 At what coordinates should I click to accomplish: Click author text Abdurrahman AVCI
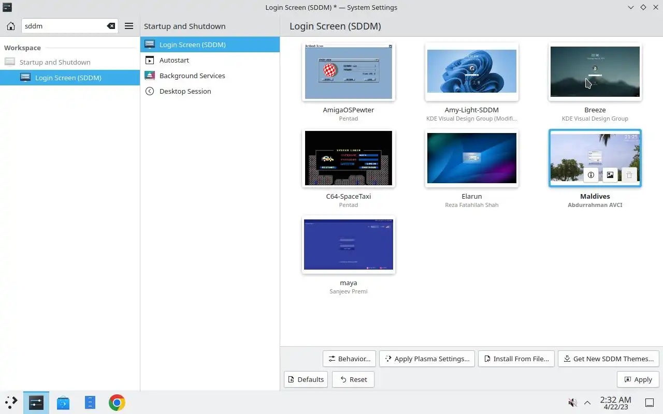(595, 205)
